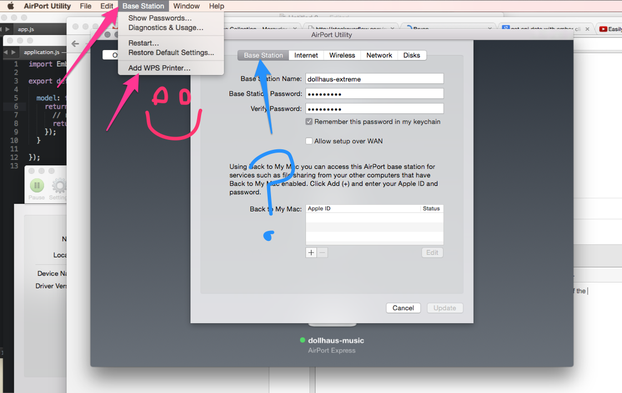
Task: Click the Update button
Action: coord(445,308)
